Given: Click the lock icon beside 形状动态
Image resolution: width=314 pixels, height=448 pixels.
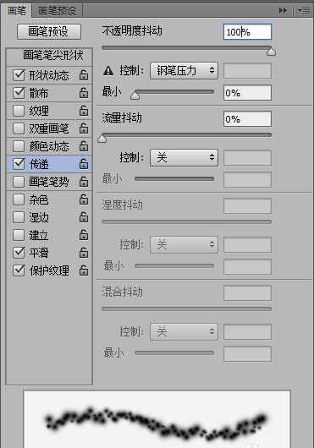Looking at the screenshot, I should pyautogui.click(x=84, y=75).
